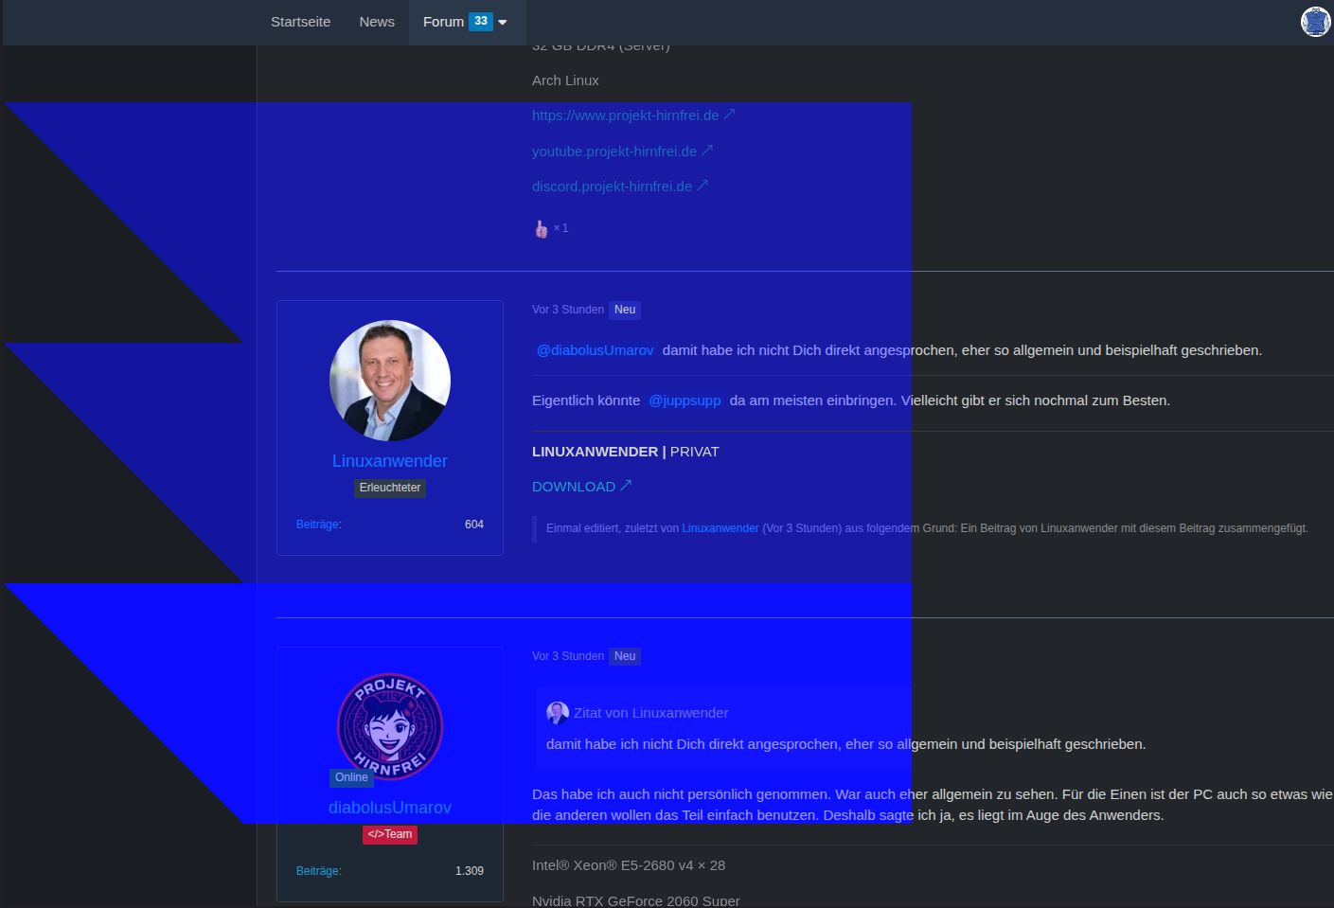The width and height of the screenshot is (1334, 908).
Task: Expand the Forum dropdown arrow
Action: point(503,22)
